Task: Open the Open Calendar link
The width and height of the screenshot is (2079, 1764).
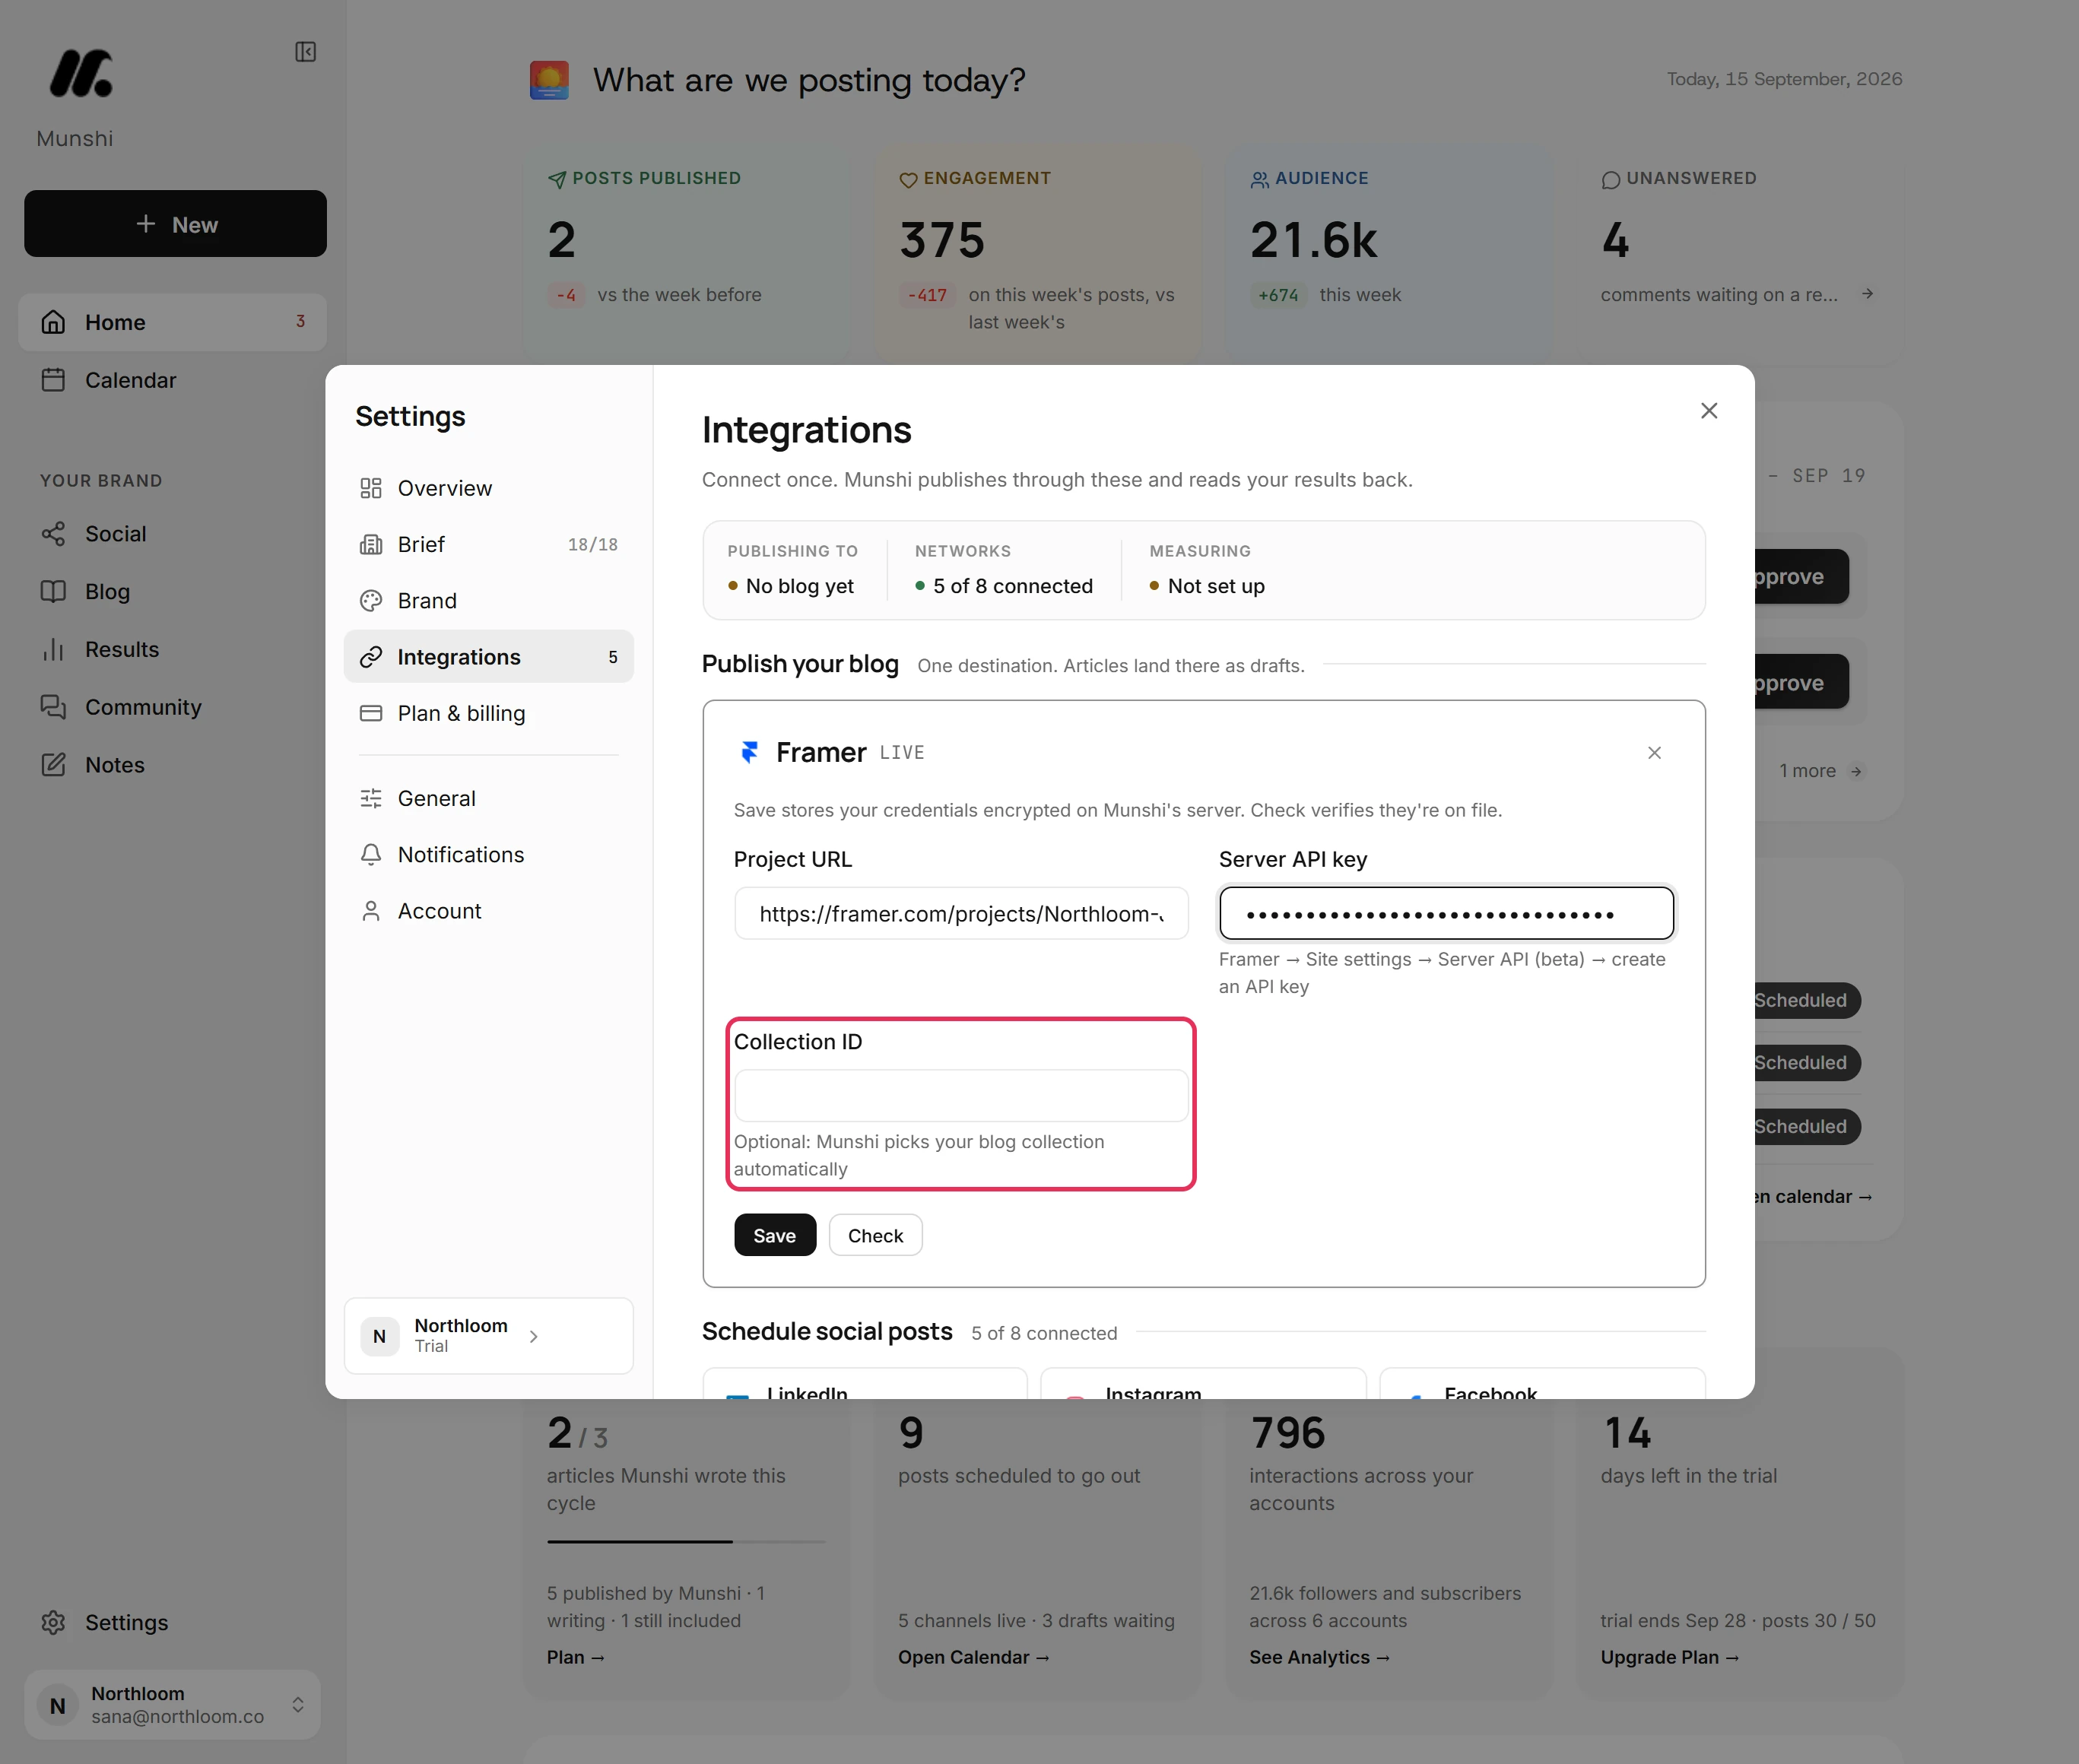Action: [973, 1657]
